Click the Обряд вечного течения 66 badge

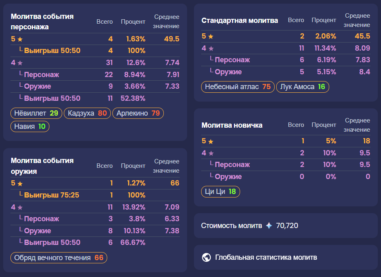59,258
